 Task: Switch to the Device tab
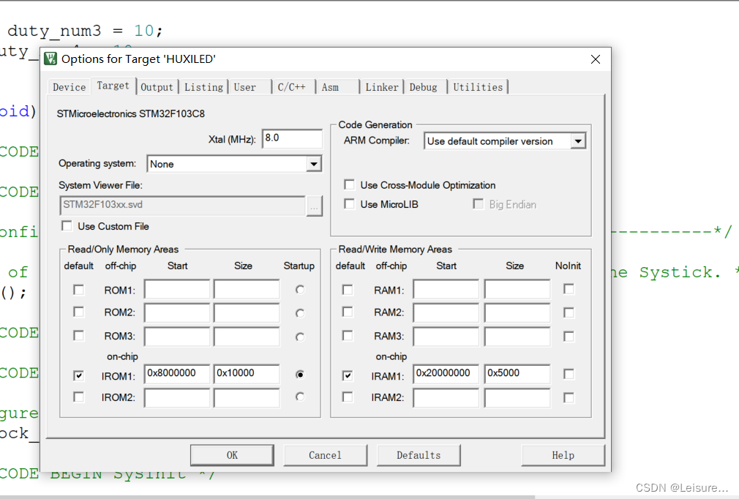point(70,87)
